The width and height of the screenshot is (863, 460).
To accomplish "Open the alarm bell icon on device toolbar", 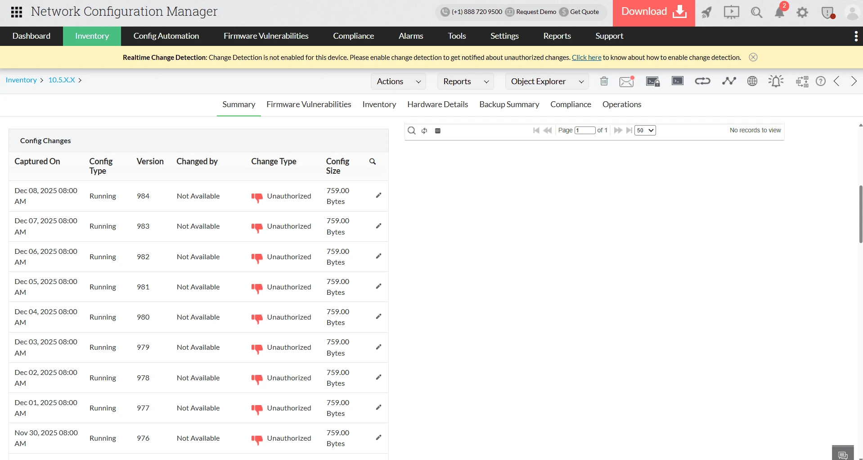I will pyautogui.click(x=776, y=81).
